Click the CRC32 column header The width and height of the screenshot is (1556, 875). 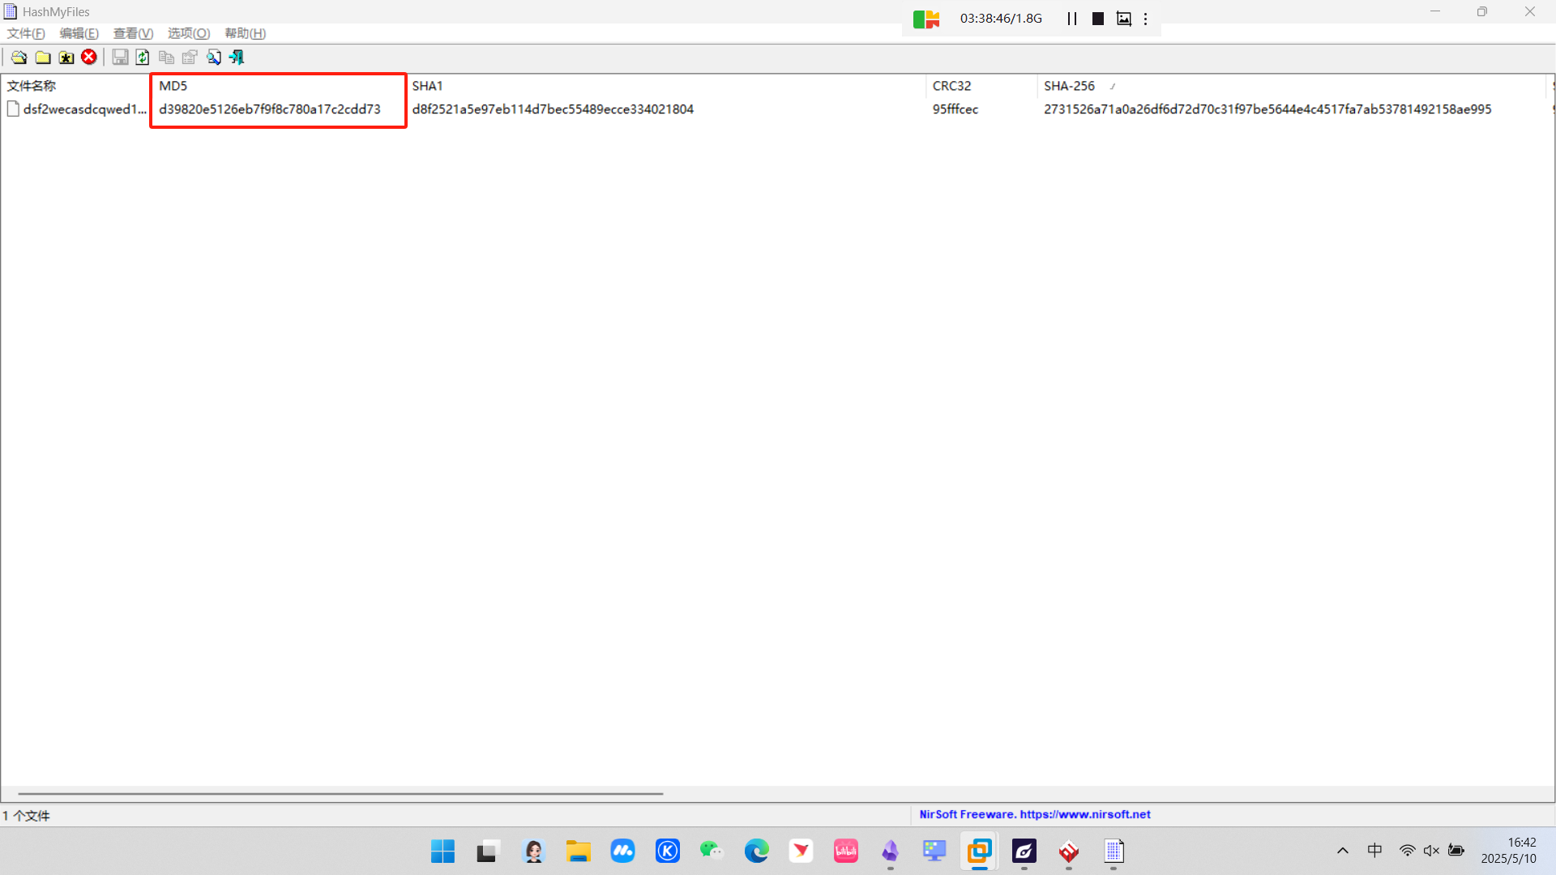(x=951, y=86)
